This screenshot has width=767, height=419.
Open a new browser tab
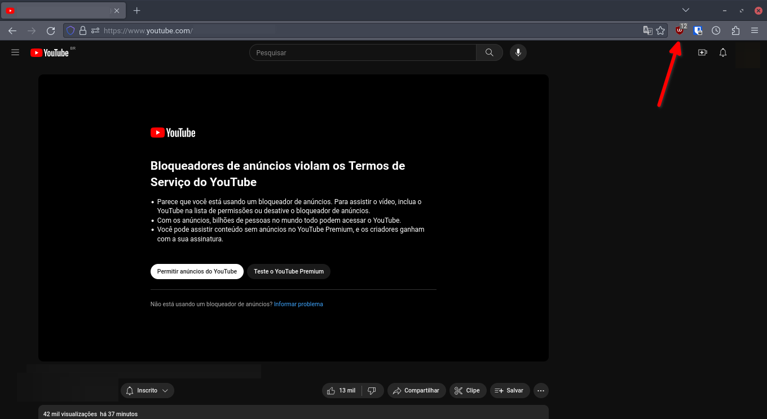(x=136, y=10)
